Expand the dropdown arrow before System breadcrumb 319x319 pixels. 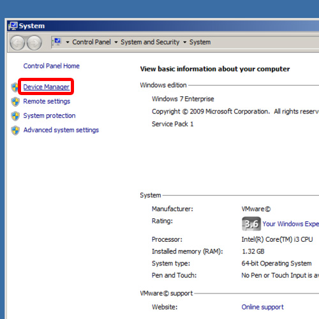point(185,42)
